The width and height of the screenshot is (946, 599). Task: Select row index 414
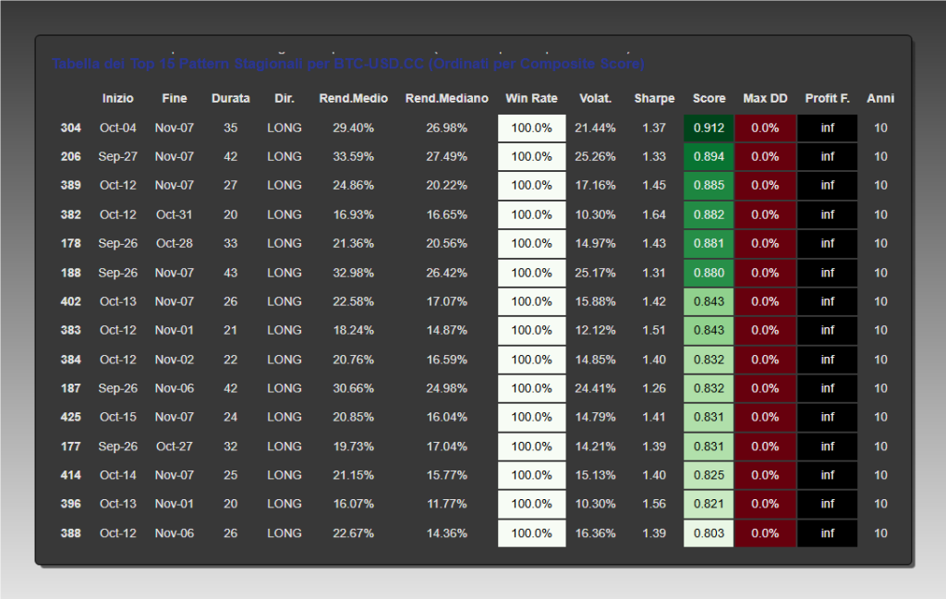coord(70,475)
